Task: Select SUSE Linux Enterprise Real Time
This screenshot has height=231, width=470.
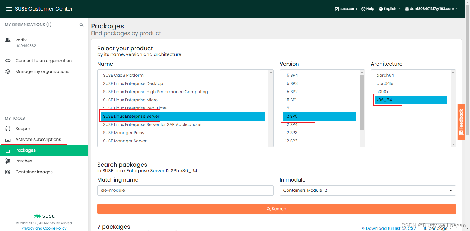Action: point(183,108)
